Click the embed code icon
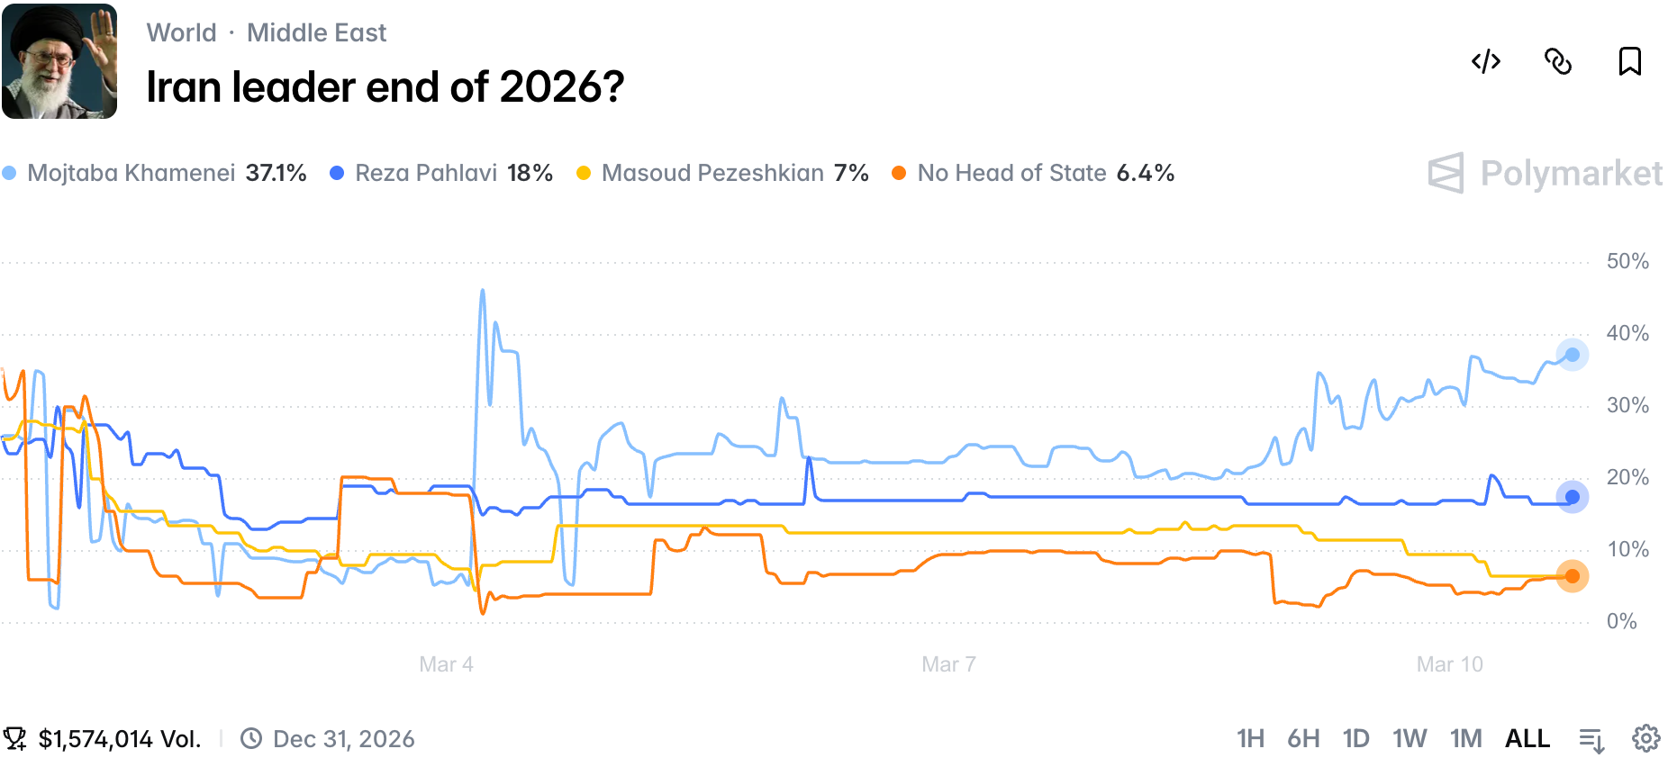Screen dimensions: 1668x758 click(1486, 61)
